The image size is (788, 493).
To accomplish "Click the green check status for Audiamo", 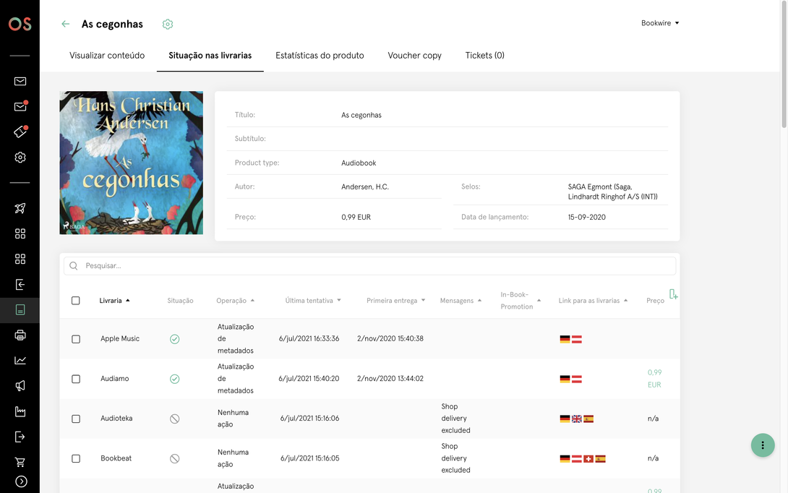I will coord(174,379).
